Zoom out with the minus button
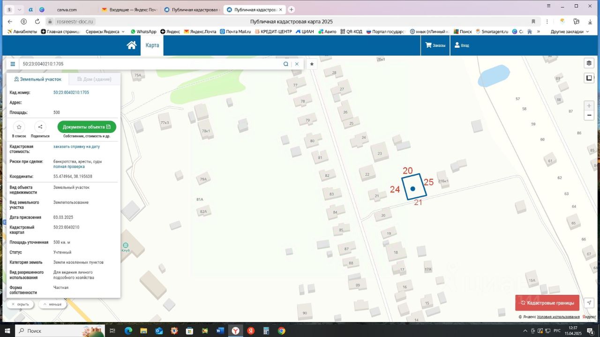The height and width of the screenshot is (337, 600). (x=589, y=116)
